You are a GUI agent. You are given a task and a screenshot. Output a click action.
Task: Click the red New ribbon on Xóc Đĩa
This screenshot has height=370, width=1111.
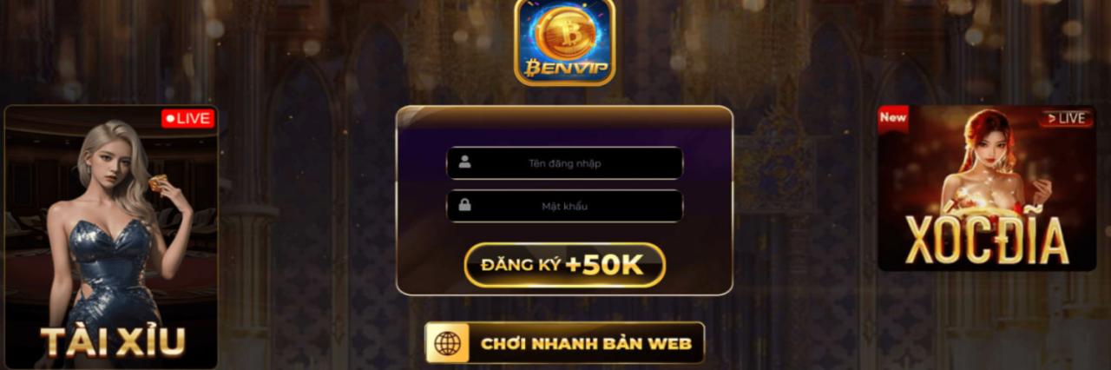[x=893, y=118]
